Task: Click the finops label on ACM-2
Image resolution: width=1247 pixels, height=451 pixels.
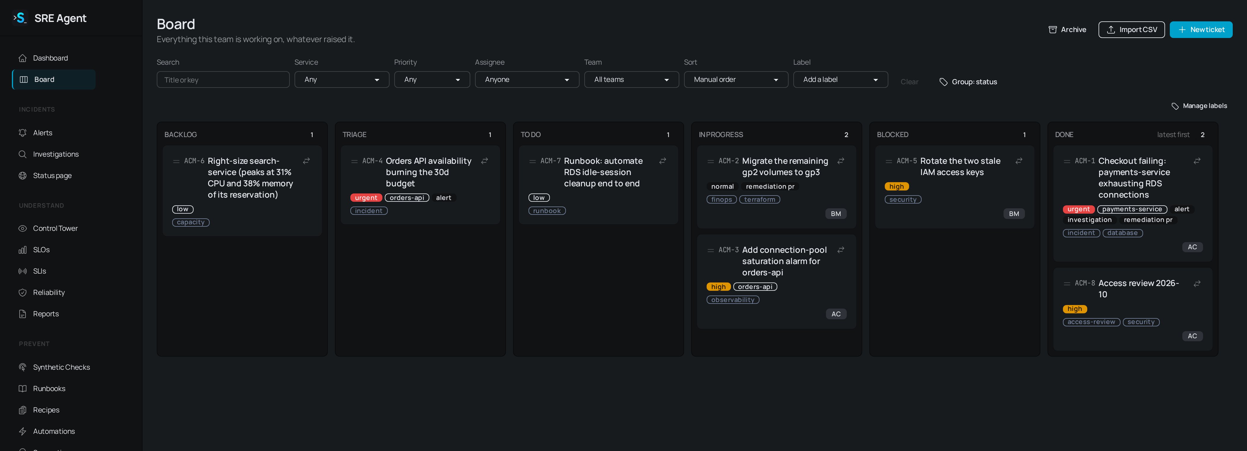Action: 721,199
